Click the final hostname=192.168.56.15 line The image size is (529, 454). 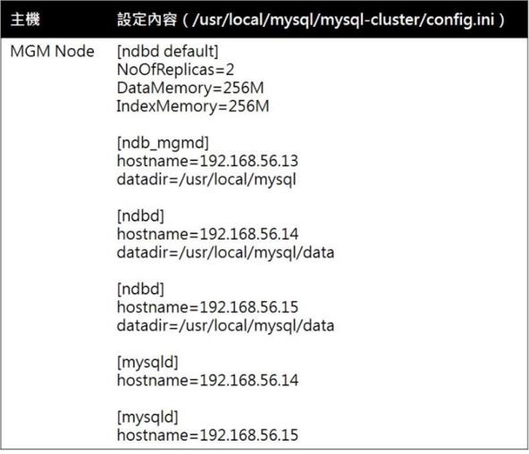207,435
